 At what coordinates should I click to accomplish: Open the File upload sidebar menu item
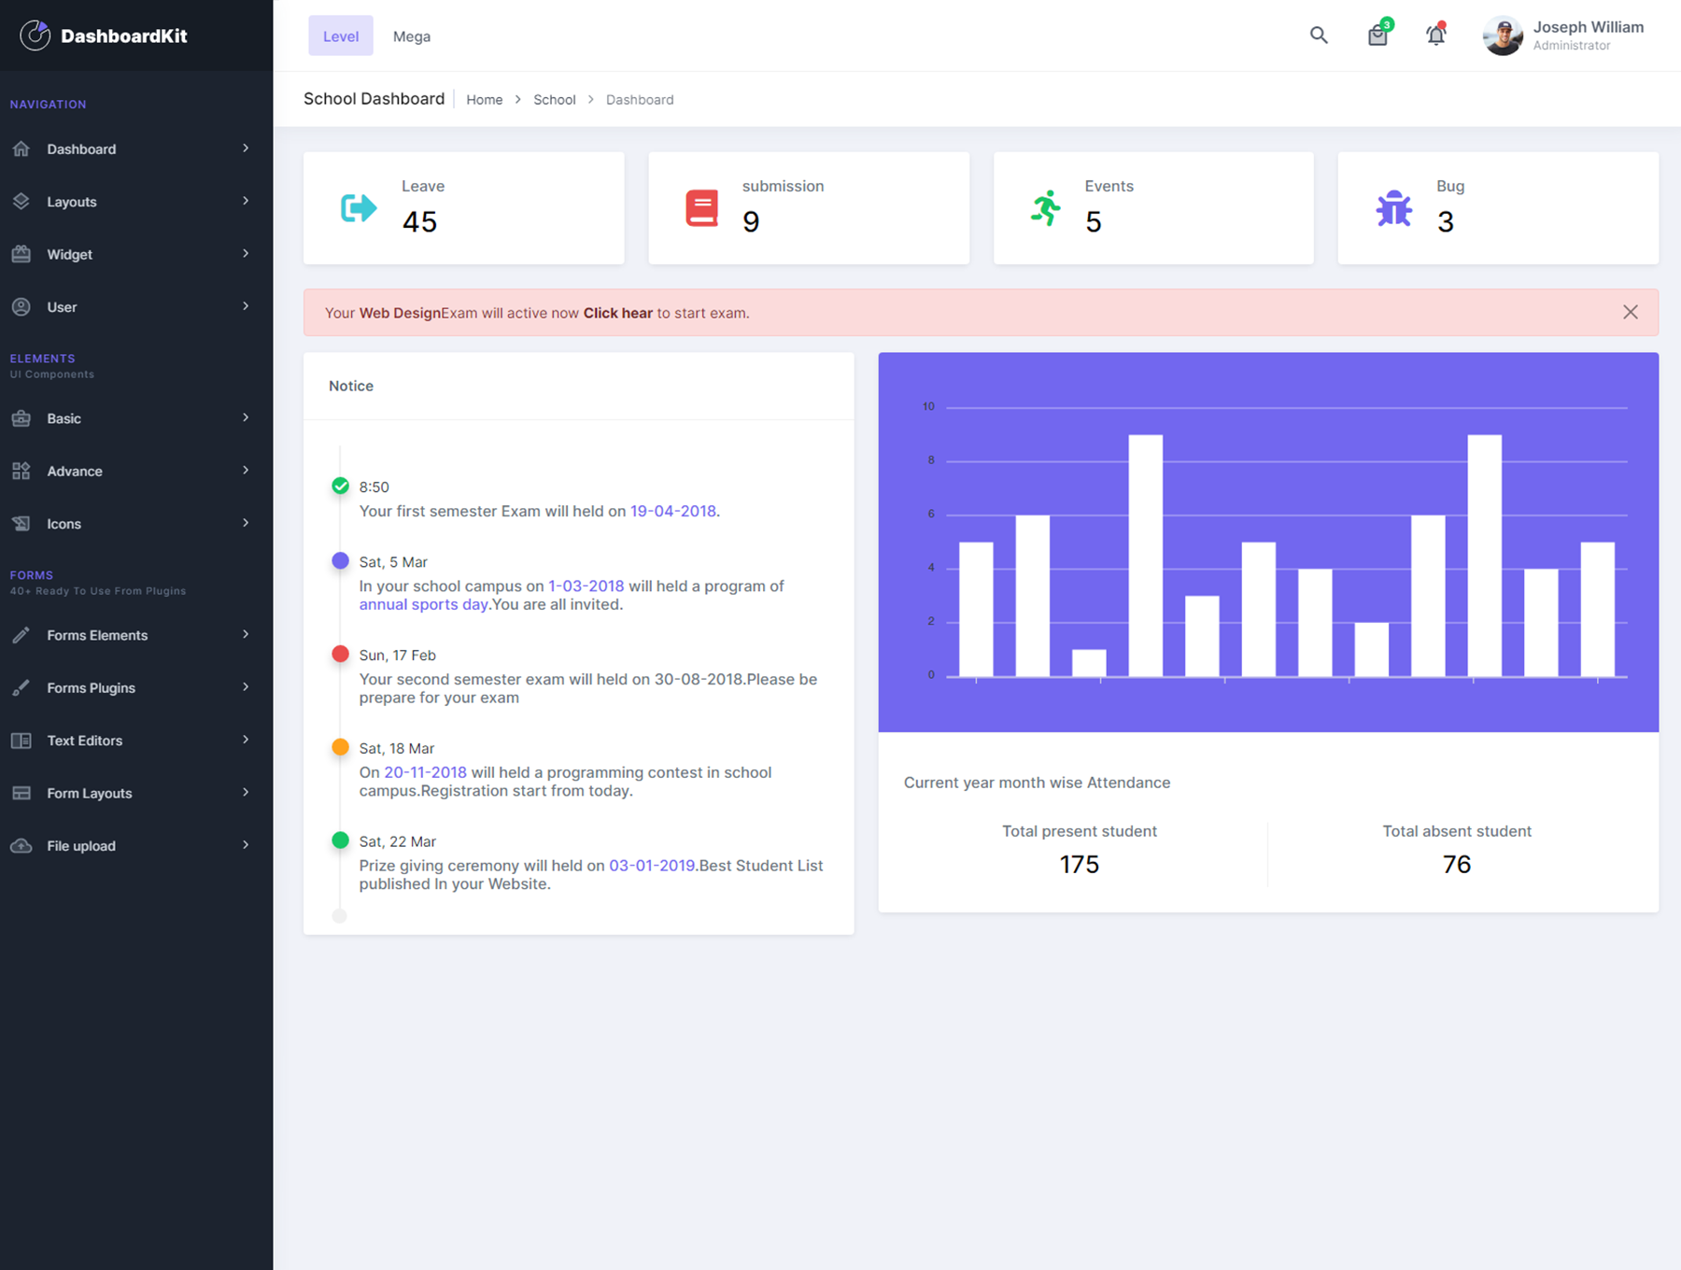[136, 845]
